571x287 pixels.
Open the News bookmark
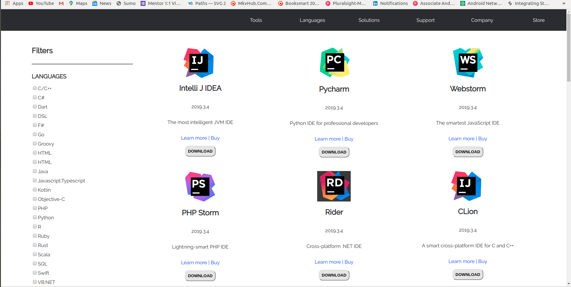pyautogui.click(x=102, y=3)
